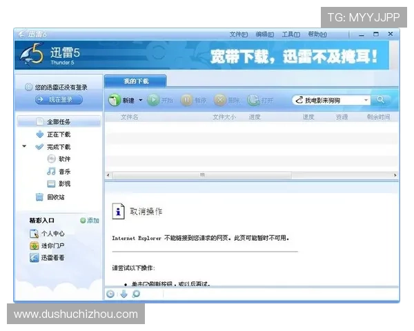Open 个人中心 link
Viewport: 414px width, 331px height.
pyautogui.click(x=53, y=234)
